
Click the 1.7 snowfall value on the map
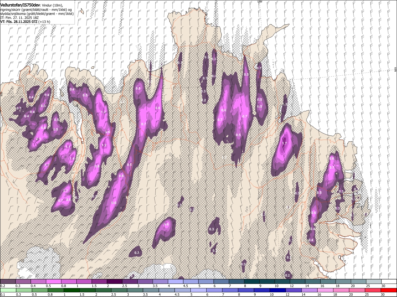(x=285, y=143)
